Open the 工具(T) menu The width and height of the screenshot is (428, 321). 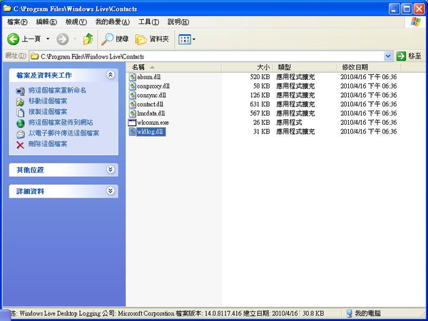pyautogui.click(x=148, y=22)
